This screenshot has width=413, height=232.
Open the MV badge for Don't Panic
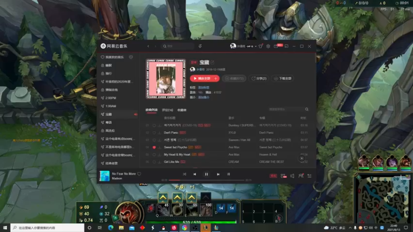coord(183,133)
